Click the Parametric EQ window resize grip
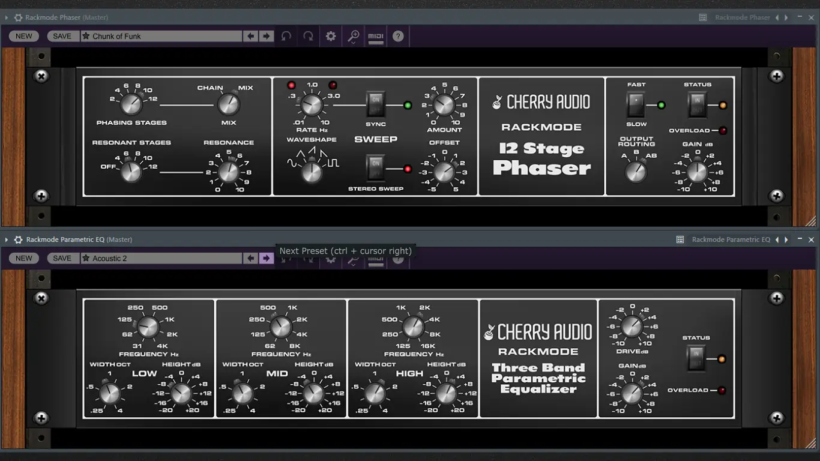The width and height of the screenshot is (820, 461). click(811, 444)
